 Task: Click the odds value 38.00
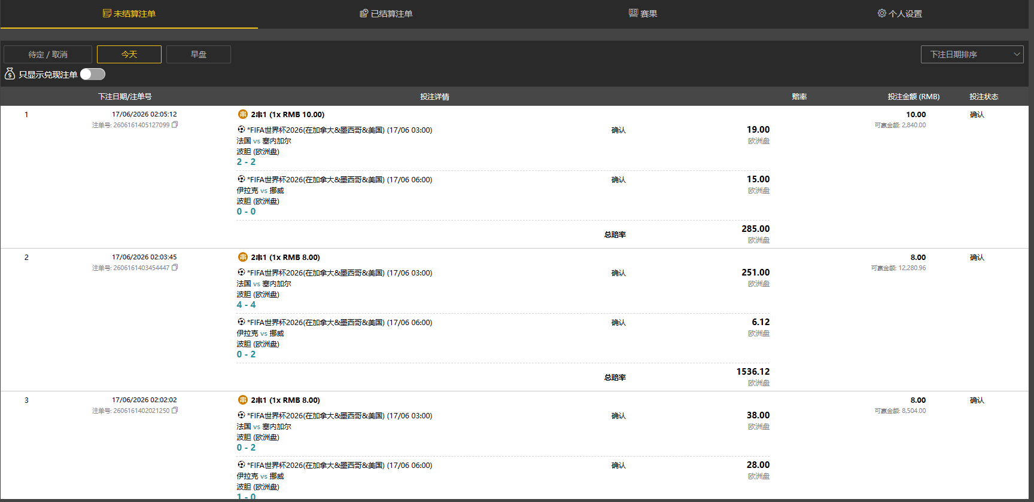(x=758, y=415)
